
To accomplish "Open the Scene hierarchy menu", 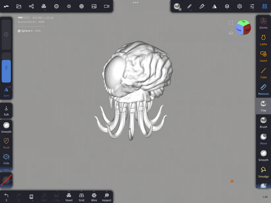I will (x=31, y=6).
